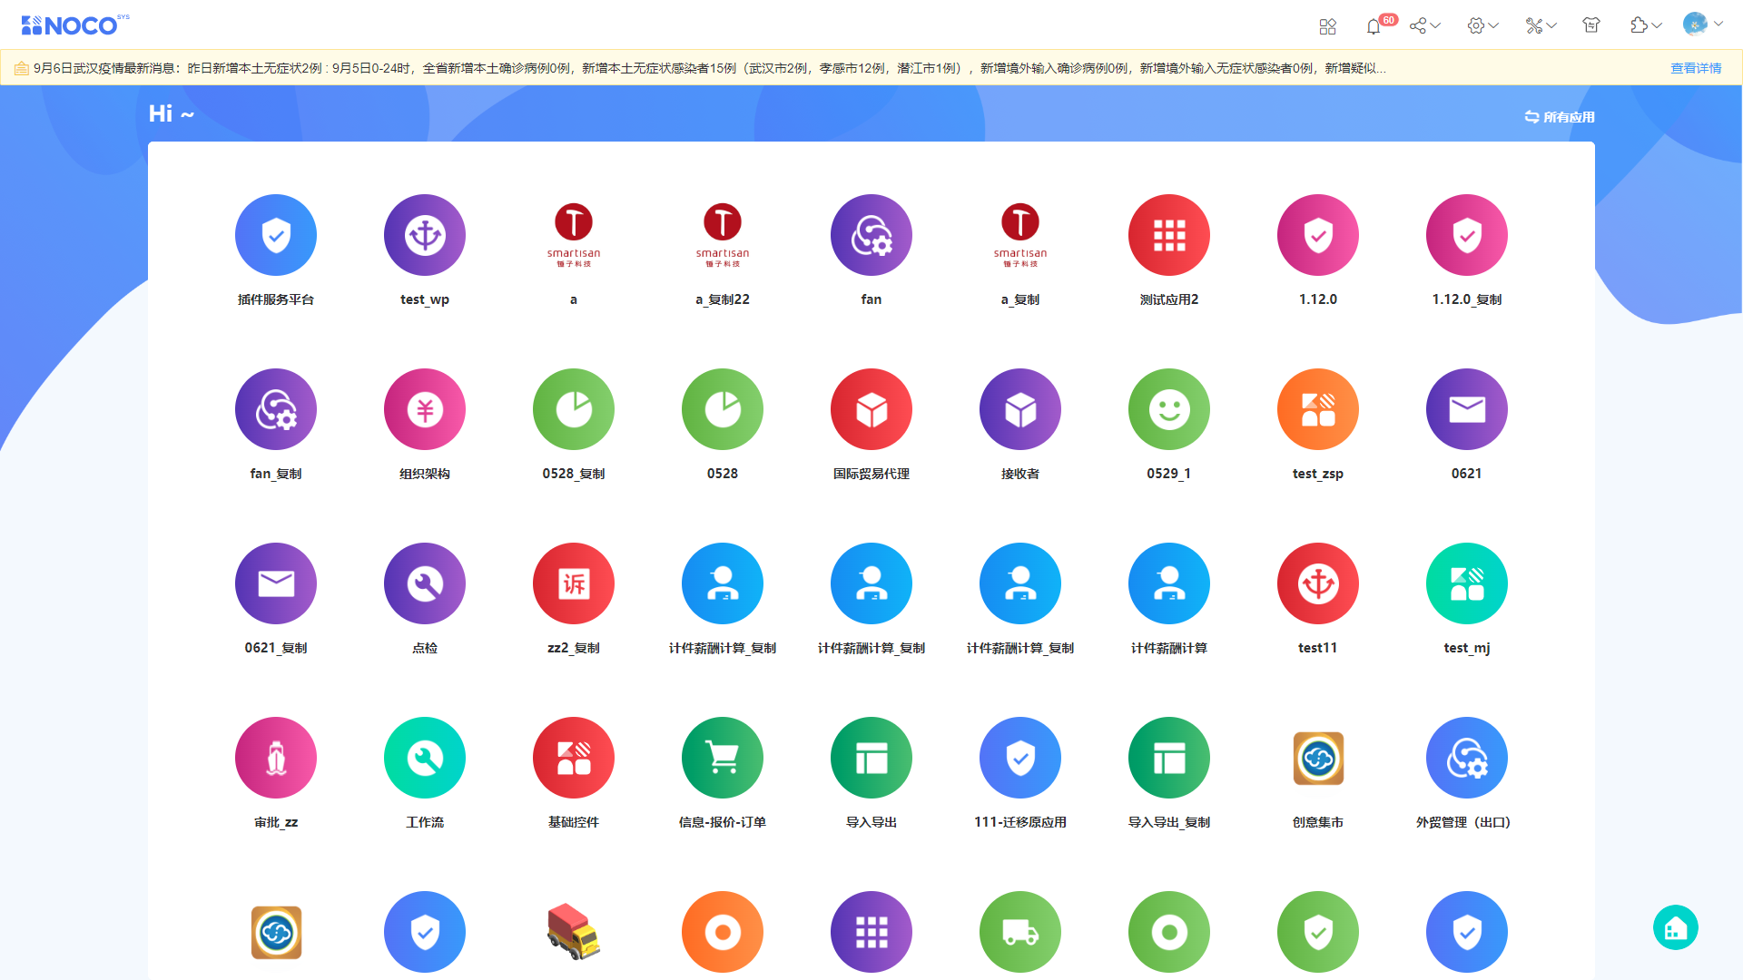Open the 导入导出 table app icon
Screen dimensions: 1743x980
point(871,758)
